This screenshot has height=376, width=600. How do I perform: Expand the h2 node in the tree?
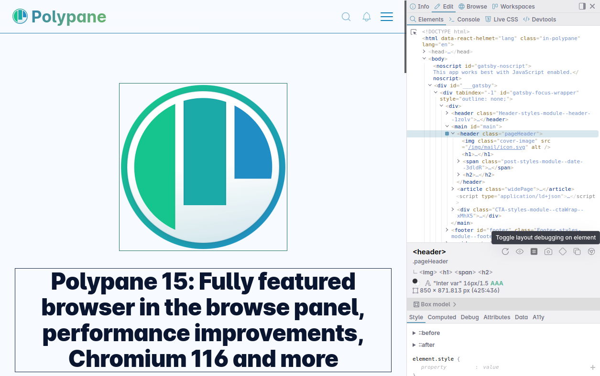pos(458,175)
